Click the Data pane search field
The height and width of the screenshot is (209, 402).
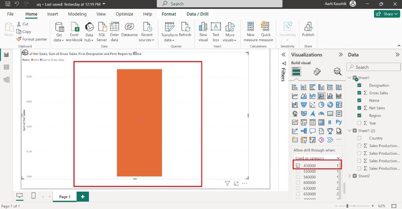click(x=374, y=67)
